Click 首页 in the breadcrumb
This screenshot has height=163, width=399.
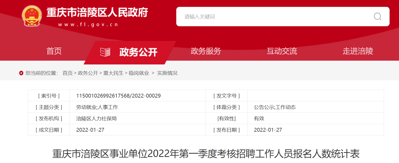tap(68, 73)
